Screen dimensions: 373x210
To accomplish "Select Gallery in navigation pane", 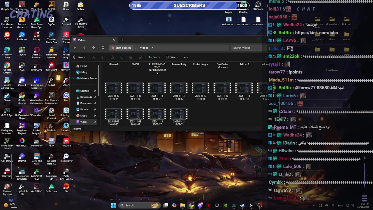I will click(x=84, y=72).
